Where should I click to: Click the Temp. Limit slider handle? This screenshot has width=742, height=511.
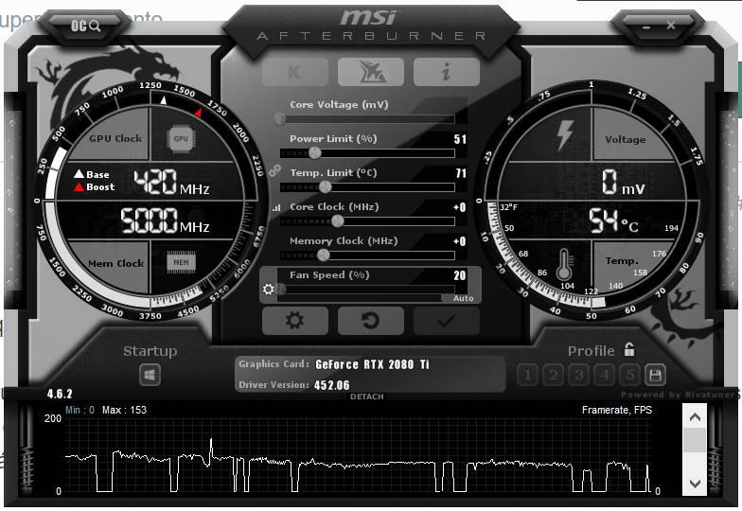[x=326, y=187]
